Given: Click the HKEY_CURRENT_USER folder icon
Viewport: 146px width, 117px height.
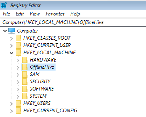Looking at the screenshot, I should [18, 45].
